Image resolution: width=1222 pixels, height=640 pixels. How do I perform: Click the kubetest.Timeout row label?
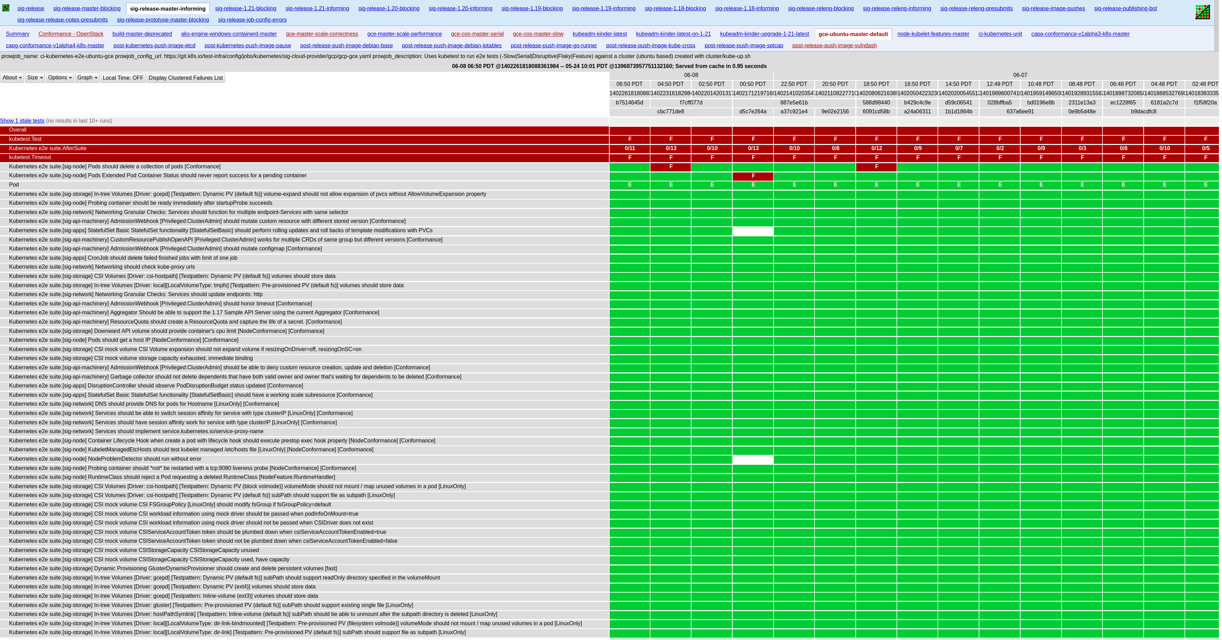304,157
